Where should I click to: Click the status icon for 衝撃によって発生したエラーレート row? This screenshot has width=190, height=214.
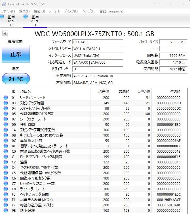click(6, 146)
